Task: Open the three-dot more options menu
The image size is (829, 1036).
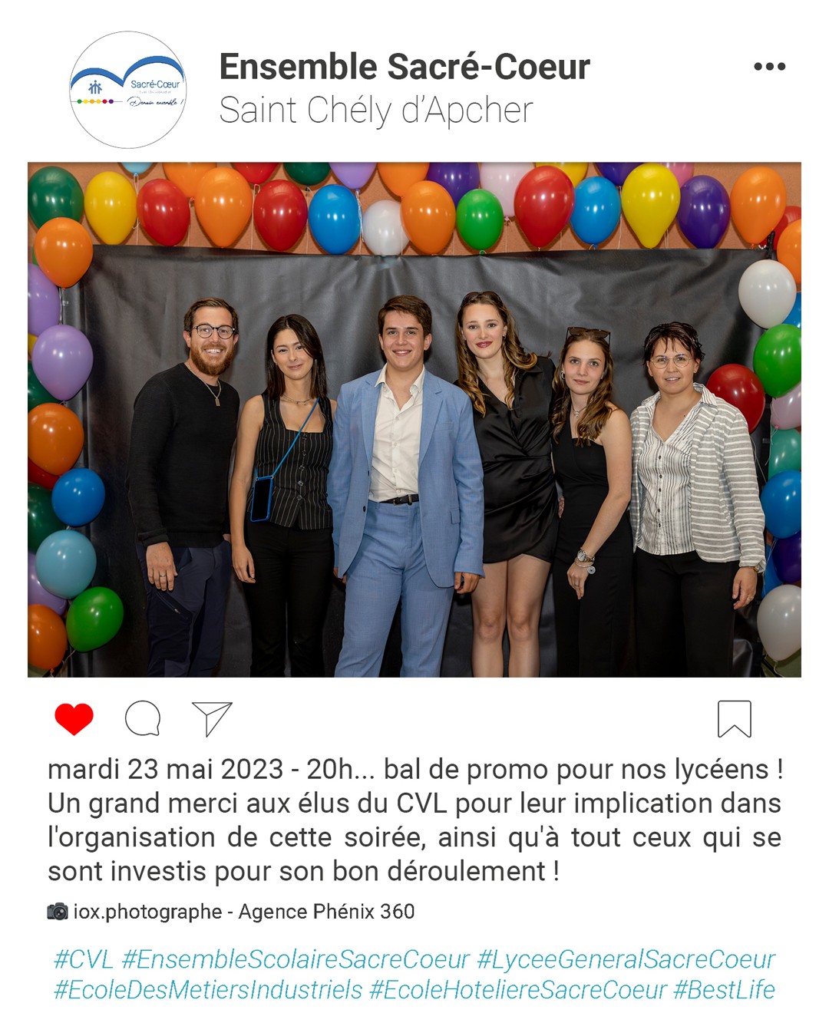Action: [769, 67]
